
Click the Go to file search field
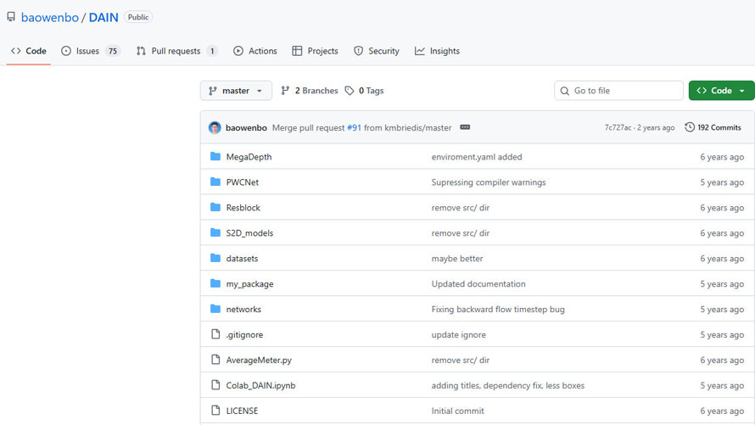(626, 91)
